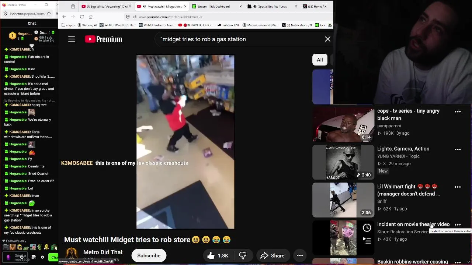
Task: Add movie theater video to queue
Action: click(x=367, y=241)
